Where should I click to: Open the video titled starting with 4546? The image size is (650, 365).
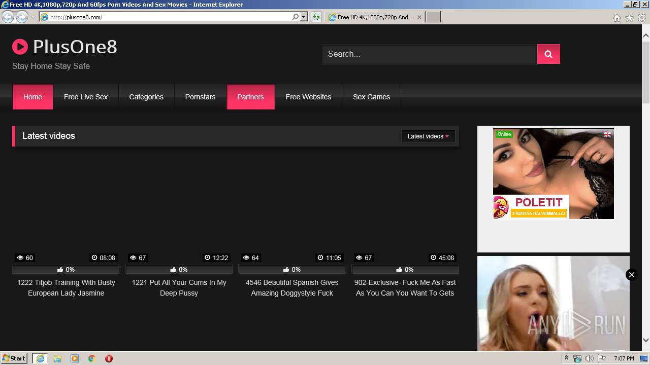click(x=292, y=288)
